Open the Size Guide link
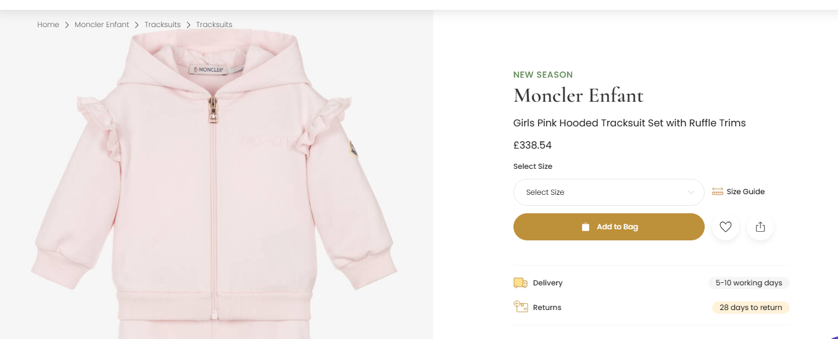Viewport: 838px width, 339px height. point(745,192)
